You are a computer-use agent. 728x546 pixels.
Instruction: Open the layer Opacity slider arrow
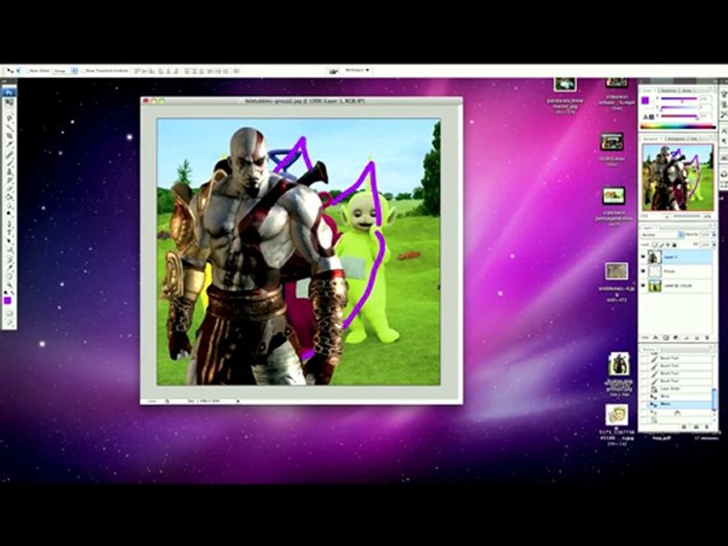coord(714,235)
